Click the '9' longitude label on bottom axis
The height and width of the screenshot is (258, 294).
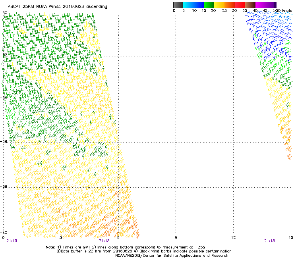[x=176, y=238]
